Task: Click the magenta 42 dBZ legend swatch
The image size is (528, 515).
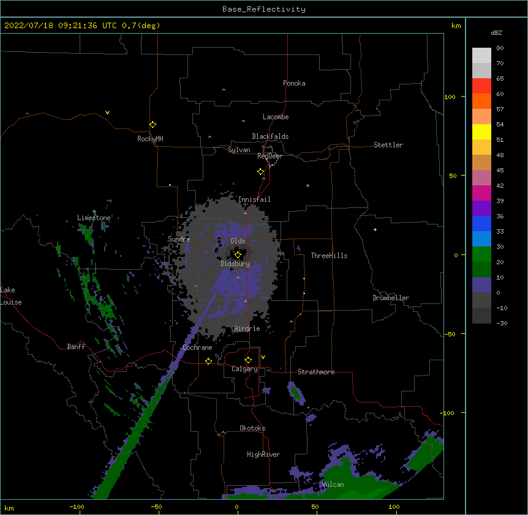Action: 481,193
